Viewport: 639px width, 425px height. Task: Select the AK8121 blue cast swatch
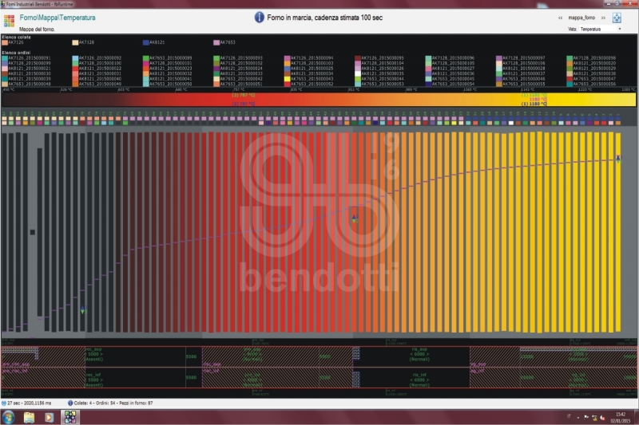point(145,42)
